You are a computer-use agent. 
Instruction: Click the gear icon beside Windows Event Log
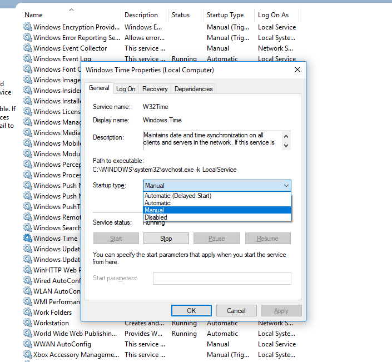point(28,58)
